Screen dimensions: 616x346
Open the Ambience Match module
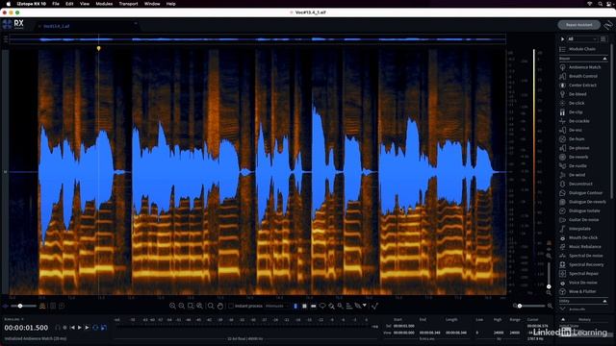580,67
